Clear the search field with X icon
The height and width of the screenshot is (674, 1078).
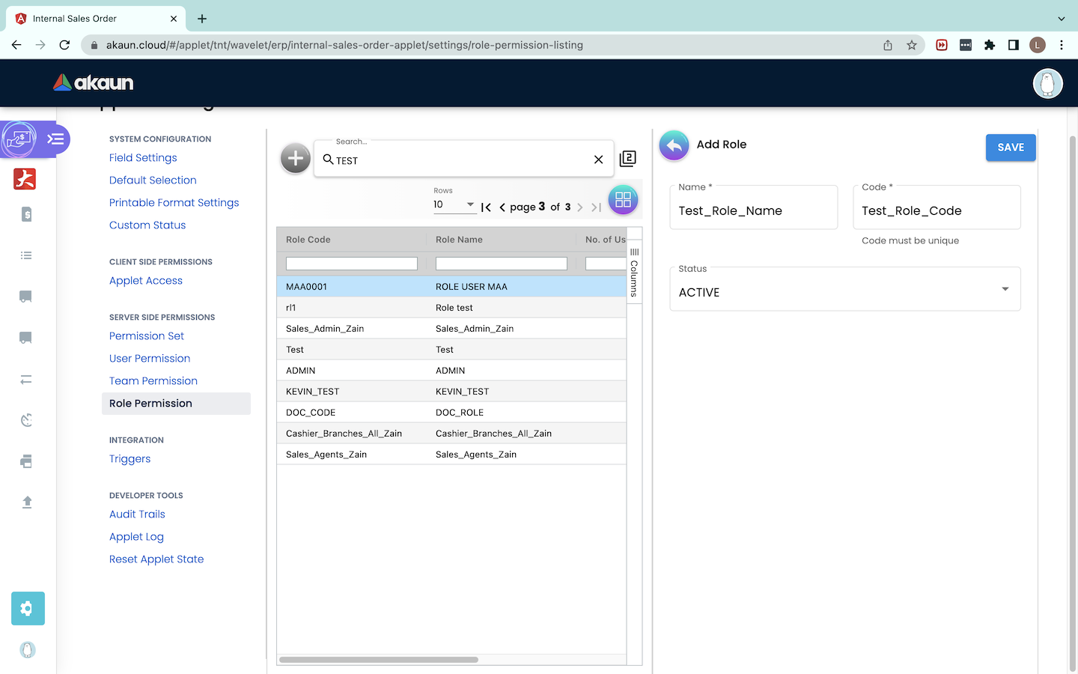coord(598,160)
